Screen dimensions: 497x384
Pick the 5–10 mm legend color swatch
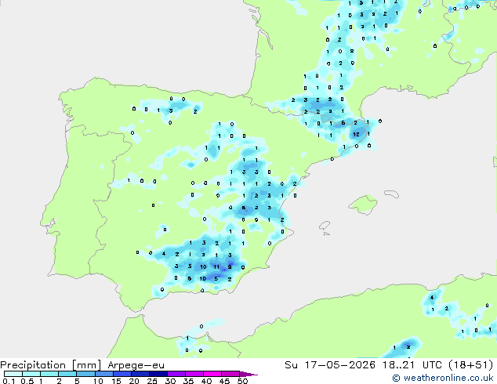coord(85,374)
